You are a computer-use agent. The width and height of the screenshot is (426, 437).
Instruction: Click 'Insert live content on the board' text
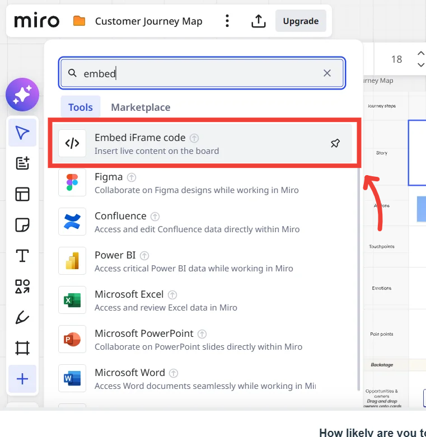point(157,151)
